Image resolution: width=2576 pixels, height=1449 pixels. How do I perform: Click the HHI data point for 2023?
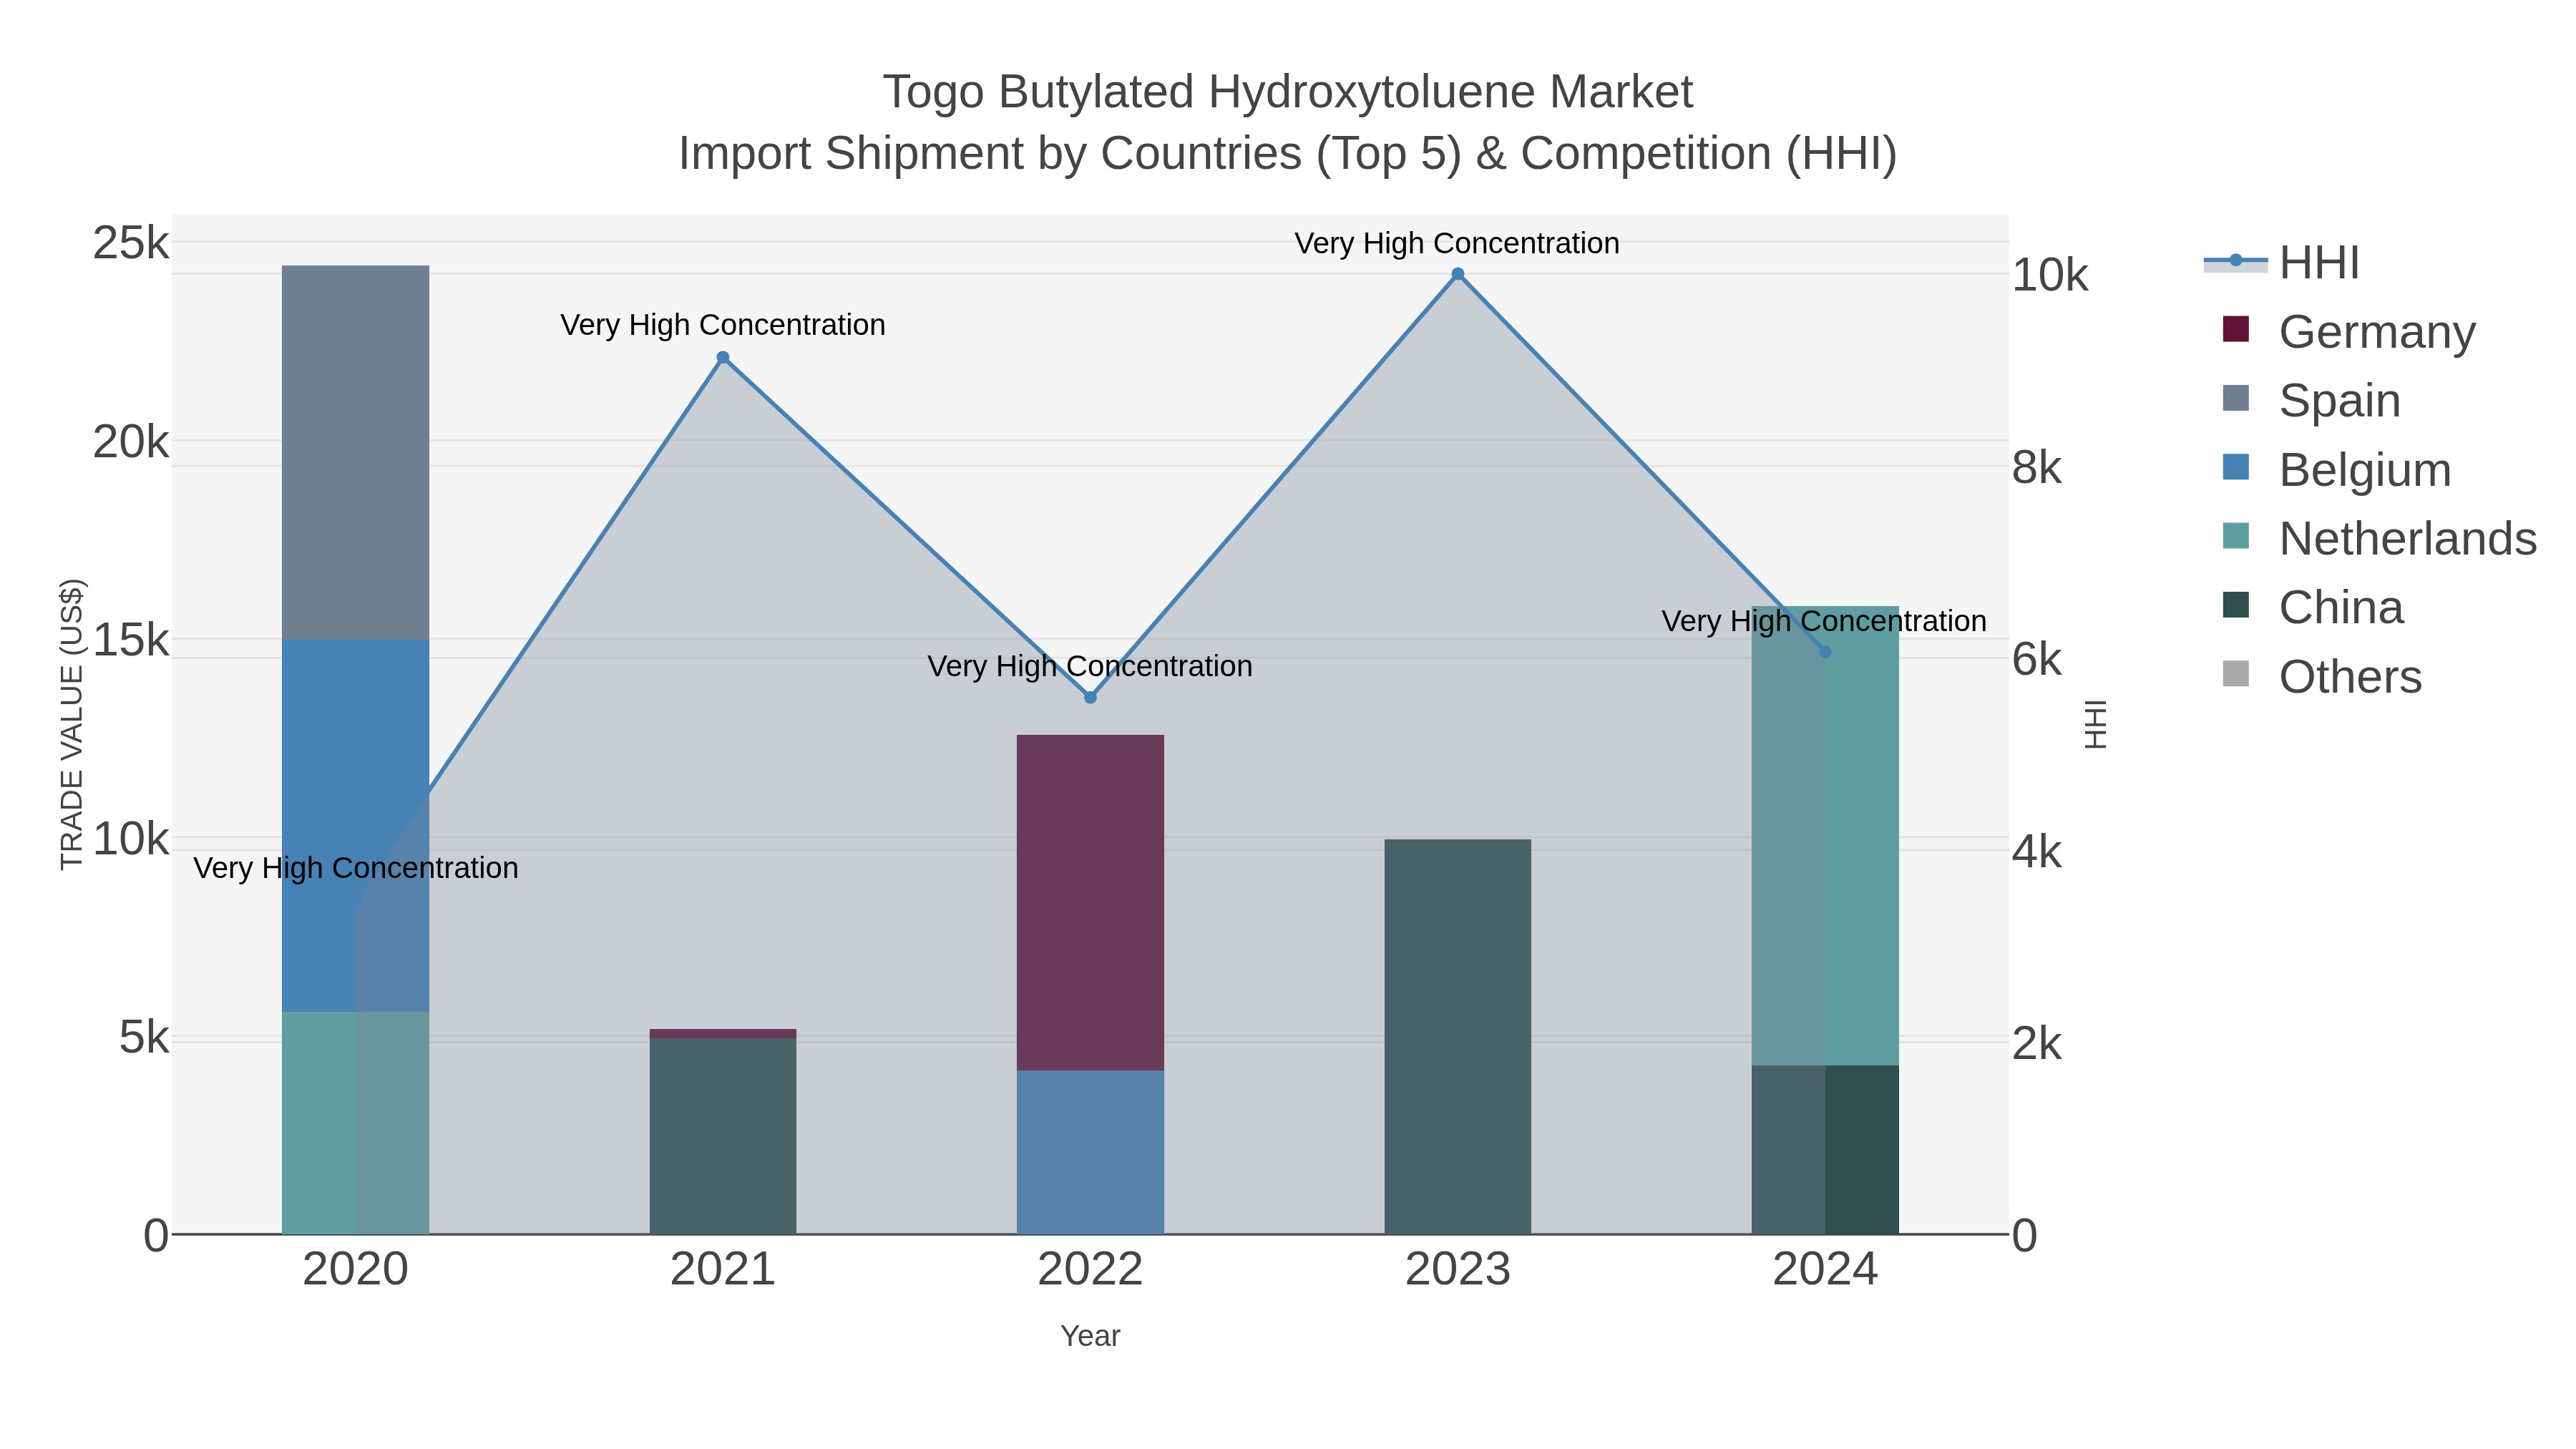[1457, 274]
